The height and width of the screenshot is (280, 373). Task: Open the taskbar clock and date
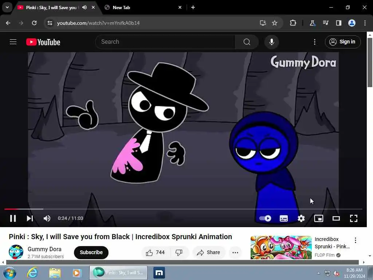click(x=354, y=273)
